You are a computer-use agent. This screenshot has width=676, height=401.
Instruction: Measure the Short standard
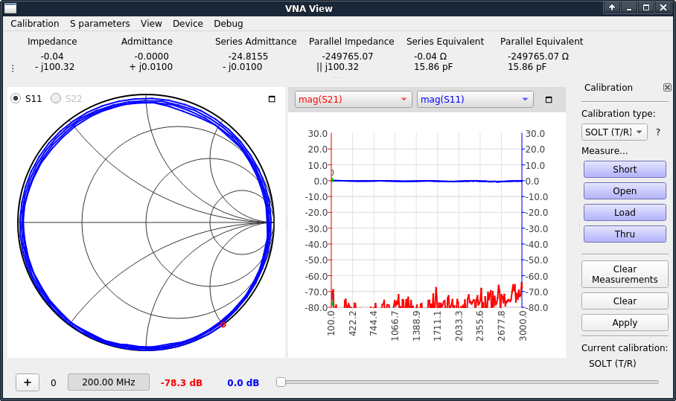(x=625, y=170)
